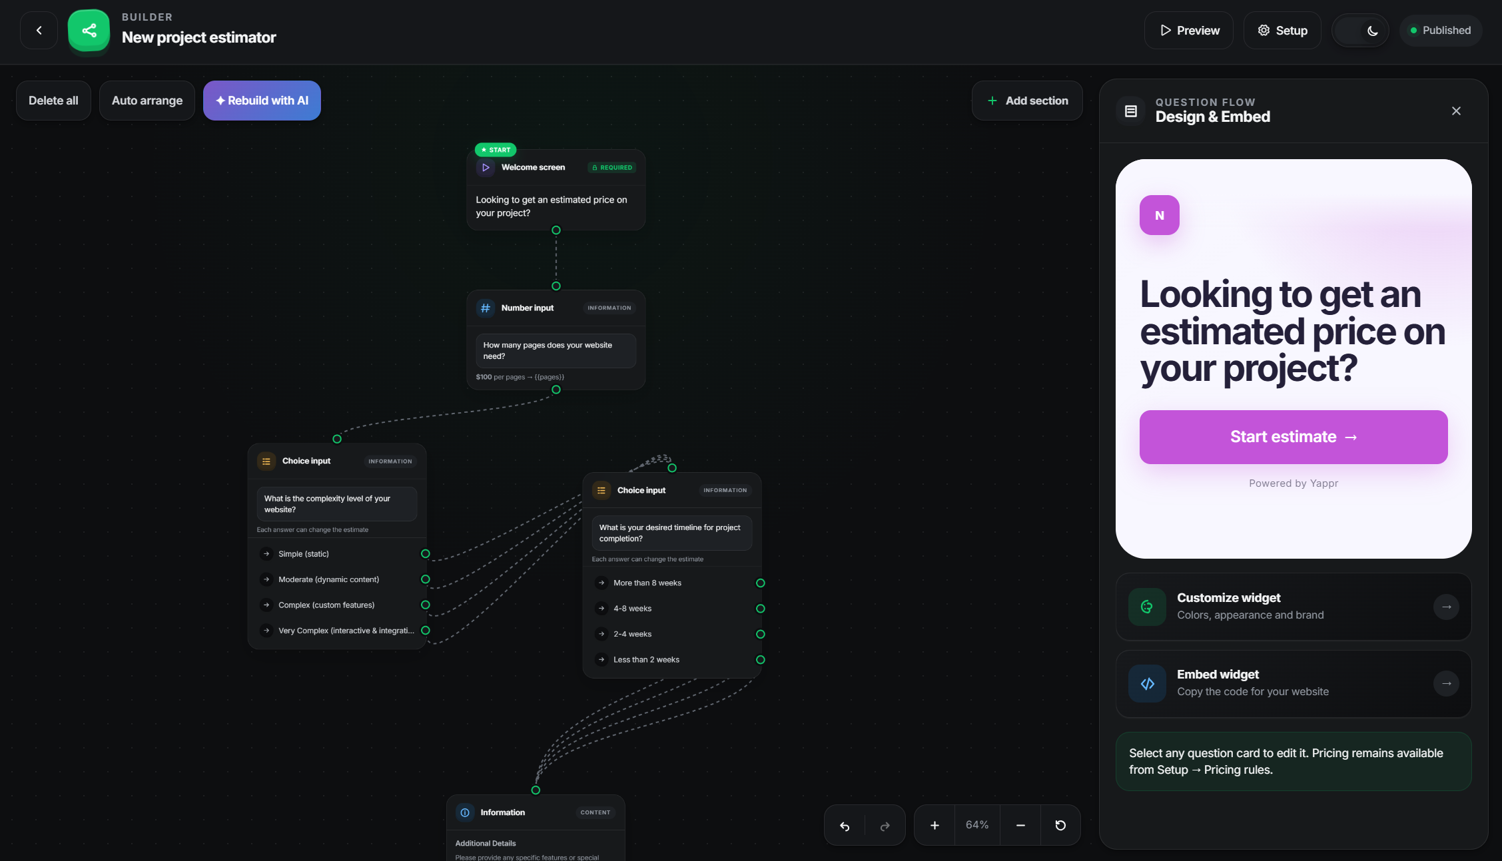The height and width of the screenshot is (861, 1502).
Task: Click the Embed widget code brackets icon
Action: pyautogui.click(x=1147, y=684)
